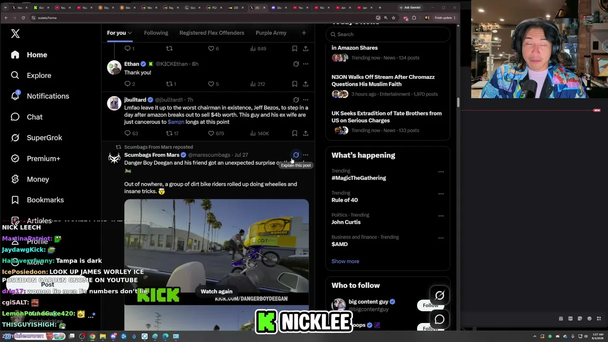Open Notifications in the sidebar
The image size is (608, 342).
click(40, 96)
